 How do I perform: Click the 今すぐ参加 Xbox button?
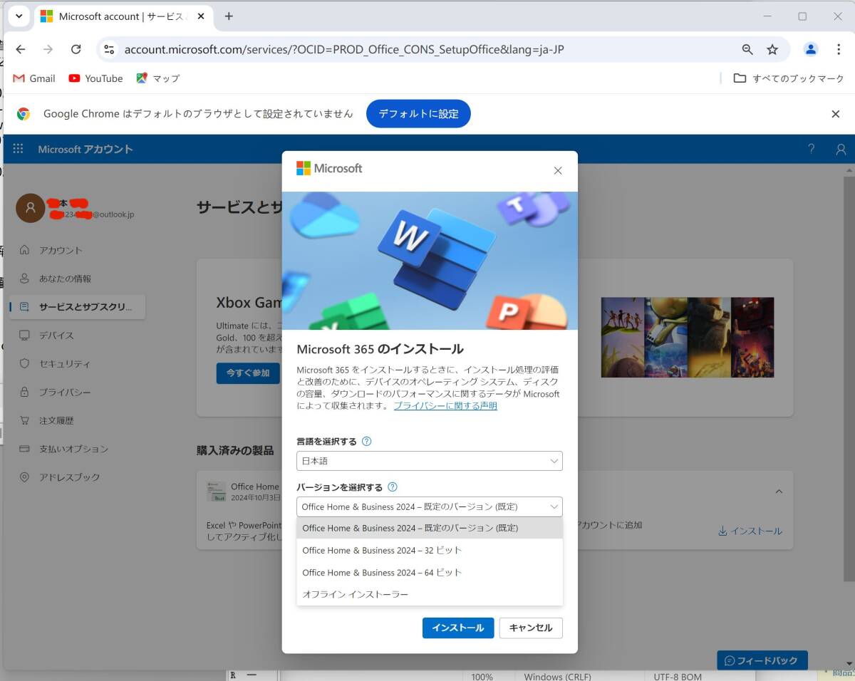[x=248, y=373]
